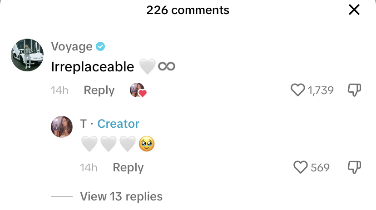Open Voyage's profile picture
Viewport: 376px width, 210px height.
point(27,55)
